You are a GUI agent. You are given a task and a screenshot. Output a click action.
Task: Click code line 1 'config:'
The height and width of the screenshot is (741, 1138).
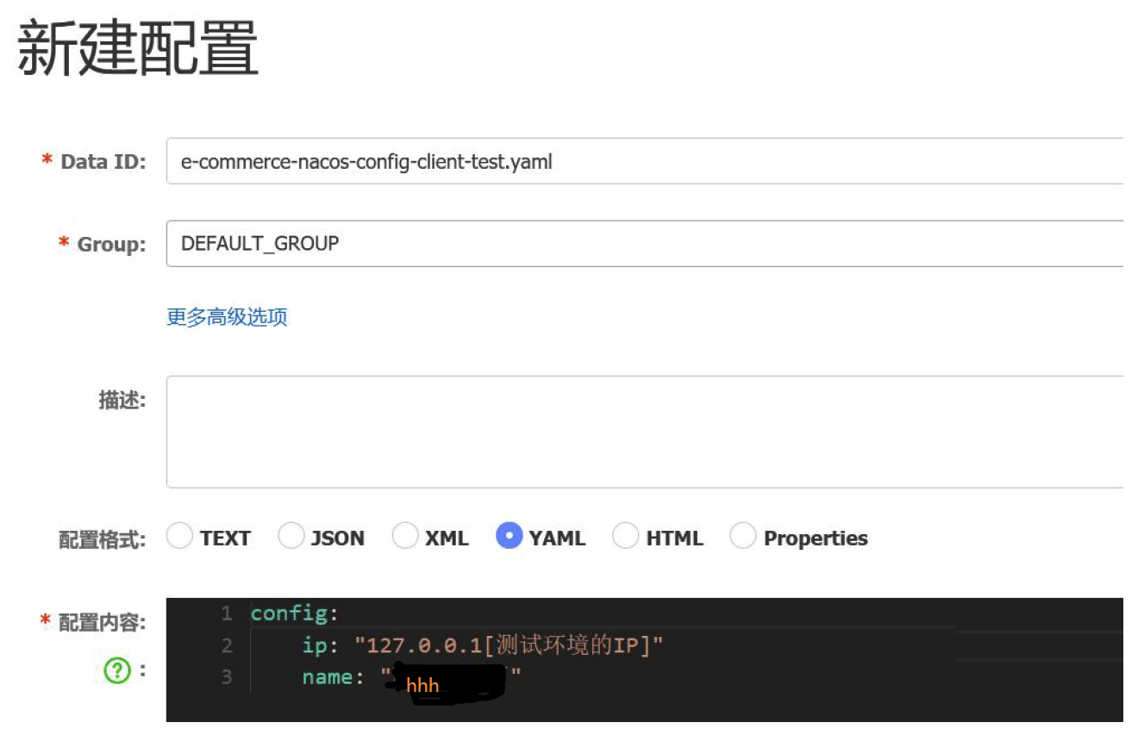click(295, 613)
